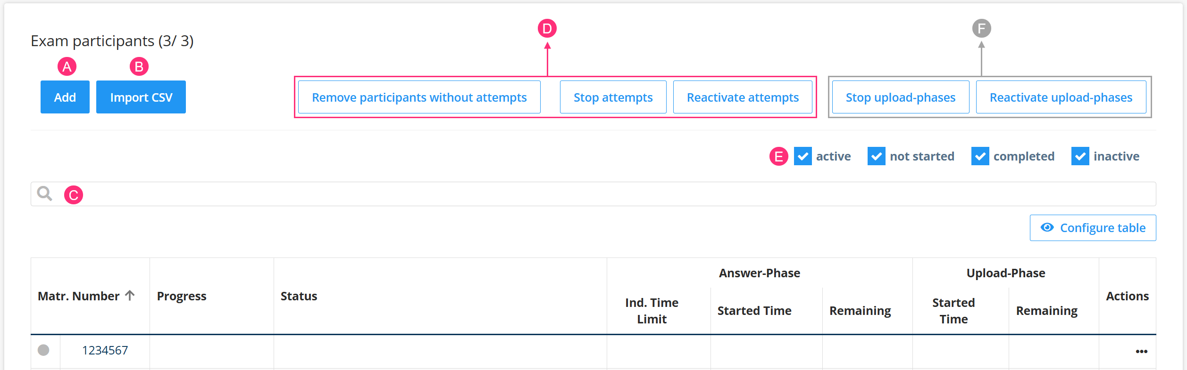Click the pink annotation marker E
1187x370 pixels.
pos(778,156)
